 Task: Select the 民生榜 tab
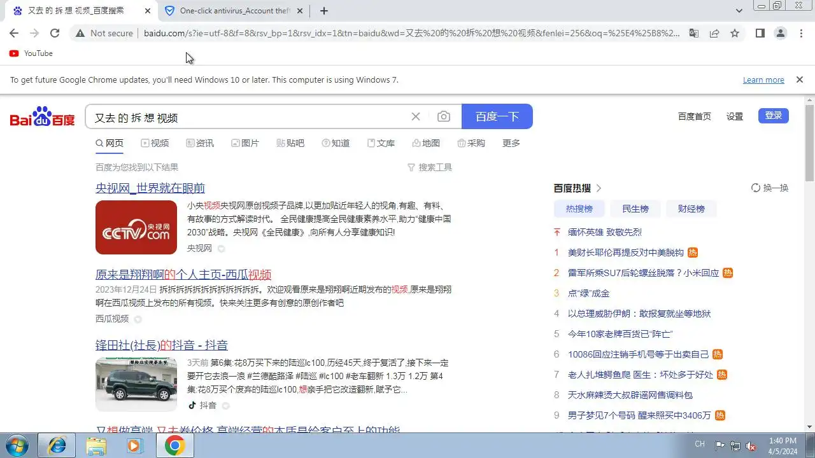point(635,209)
